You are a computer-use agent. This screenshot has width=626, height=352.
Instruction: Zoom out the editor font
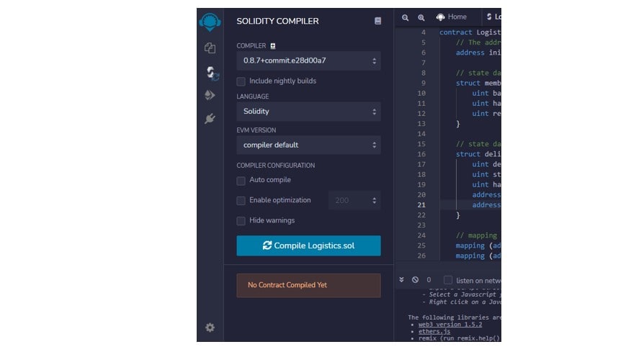406,17
